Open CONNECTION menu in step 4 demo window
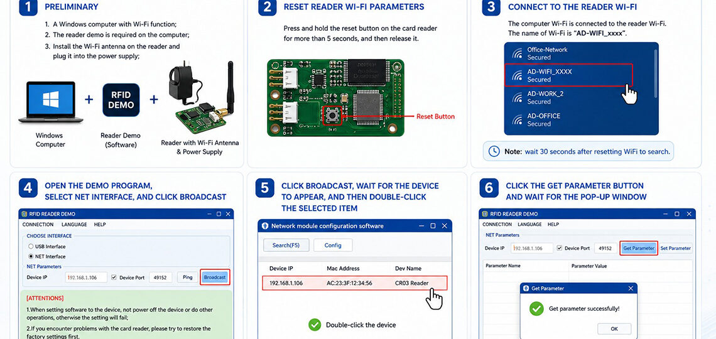The image size is (716, 339). click(38, 225)
